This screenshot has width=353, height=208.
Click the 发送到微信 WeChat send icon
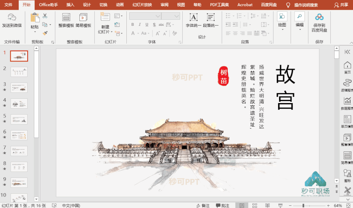[12, 17]
